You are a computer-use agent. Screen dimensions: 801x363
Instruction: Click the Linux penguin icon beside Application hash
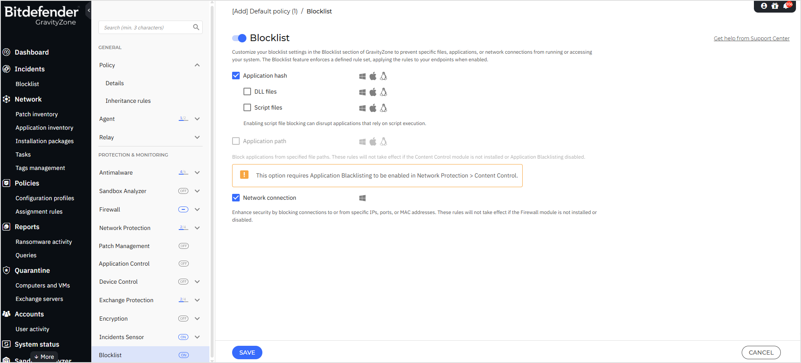383,76
